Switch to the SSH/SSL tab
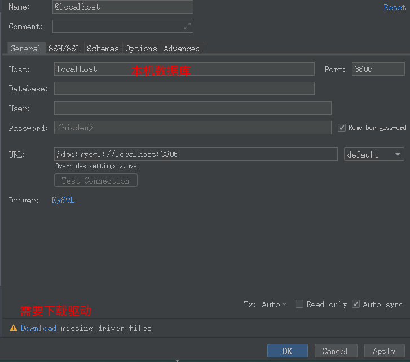Screen dimensions: 410x362 65,49
